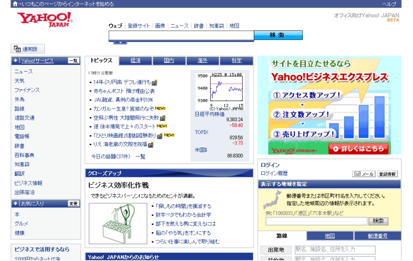
Task: Open ファイナンス in the services list
Action: (27, 90)
